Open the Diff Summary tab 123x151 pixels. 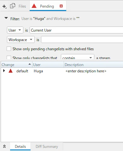47,147
